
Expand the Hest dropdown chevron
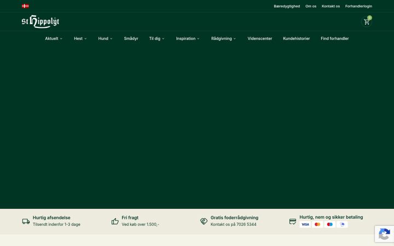[x=85, y=39]
